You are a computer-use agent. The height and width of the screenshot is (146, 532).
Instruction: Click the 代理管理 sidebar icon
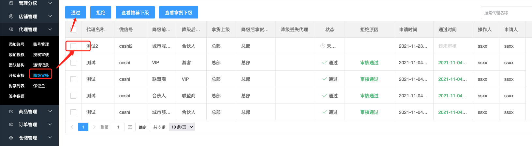coord(11,29)
